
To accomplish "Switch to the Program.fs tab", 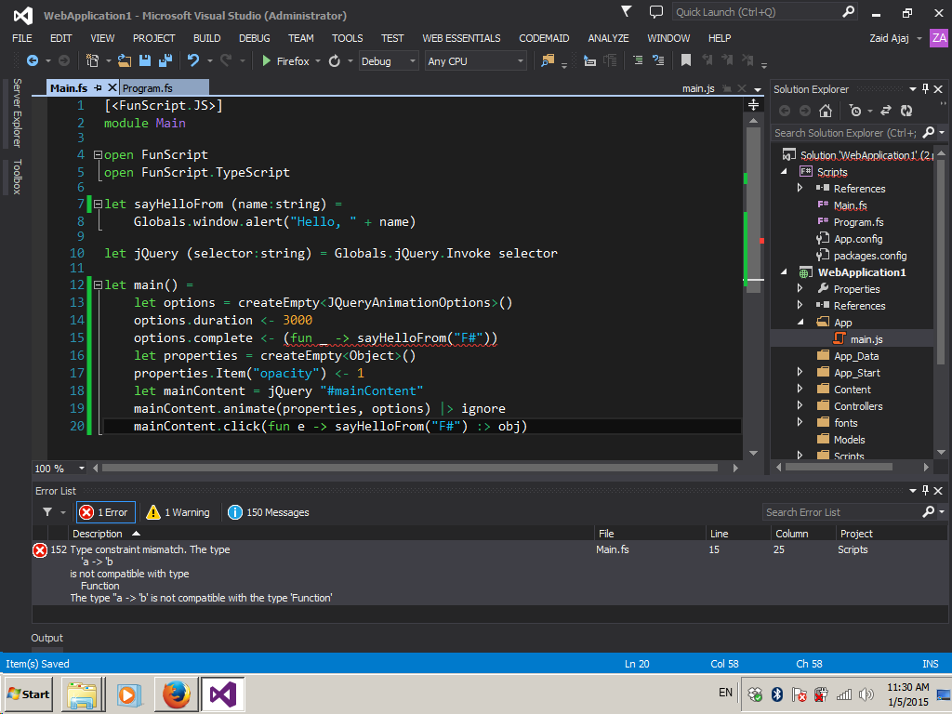I will pyautogui.click(x=148, y=87).
